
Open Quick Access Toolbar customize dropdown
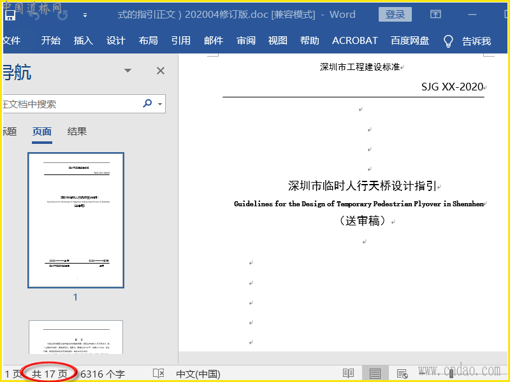tap(85, 15)
